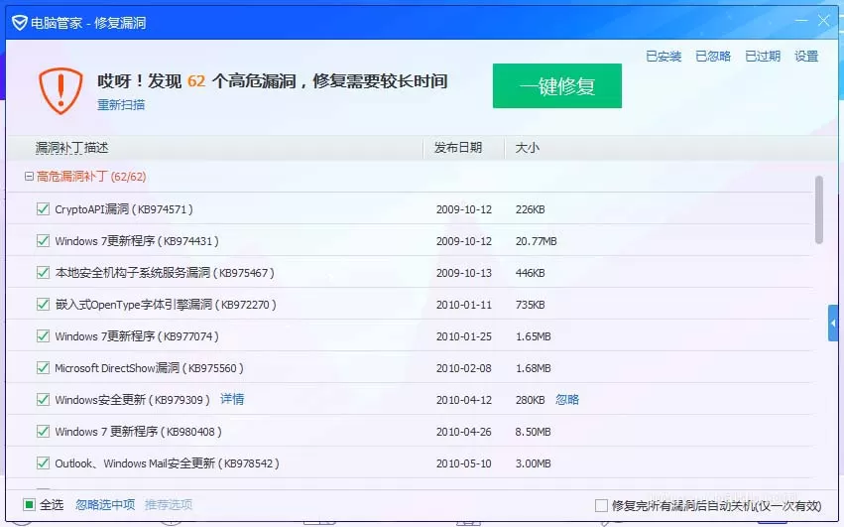Image resolution: width=844 pixels, height=527 pixels.
Task: Click the size 735KB cell
Action: (531, 305)
